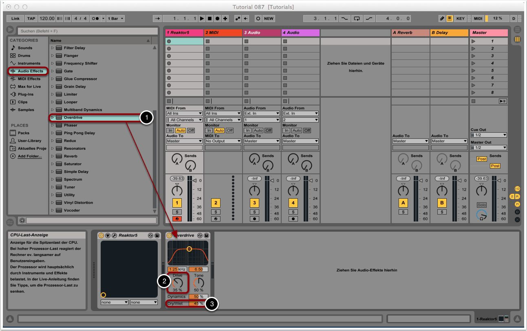The image size is (527, 331).
Task: Select the Instruments browser category
Action: pos(29,64)
